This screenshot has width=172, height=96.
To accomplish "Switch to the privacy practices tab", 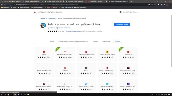I will 73,41.
